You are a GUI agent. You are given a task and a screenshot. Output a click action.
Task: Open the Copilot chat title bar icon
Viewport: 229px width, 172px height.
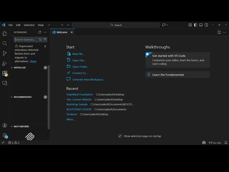tap(164, 25)
